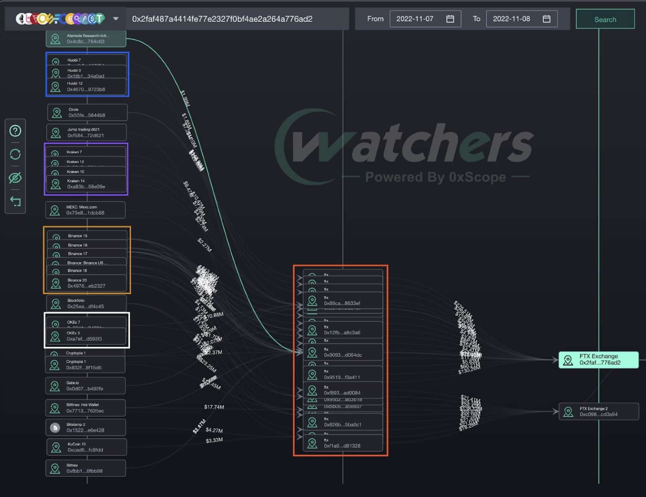Select the ftx 0x9093...d064dc node
This screenshot has width=646, height=497.
pos(343,352)
